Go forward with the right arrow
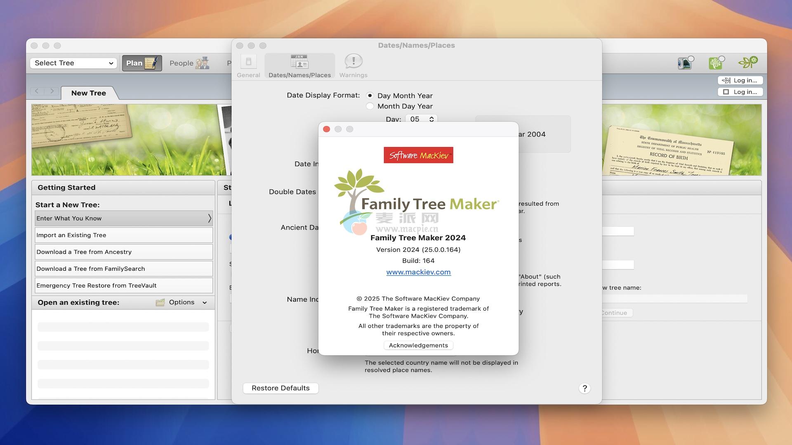 (x=52, y=91)
